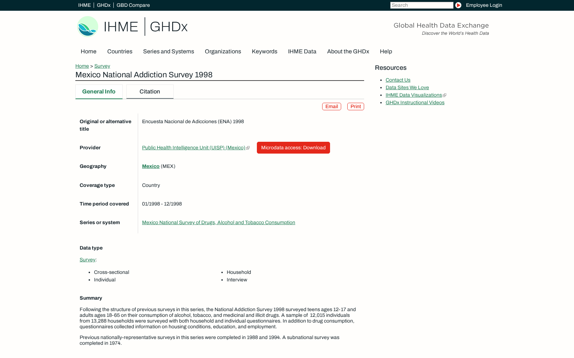Click the Data type label
This screenshot has height=358, width=574.
[91, 248]
